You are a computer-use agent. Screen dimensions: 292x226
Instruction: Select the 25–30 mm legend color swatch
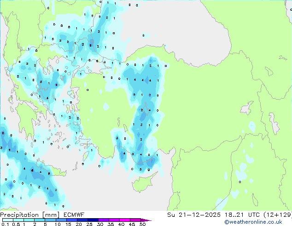pos(93,220)
